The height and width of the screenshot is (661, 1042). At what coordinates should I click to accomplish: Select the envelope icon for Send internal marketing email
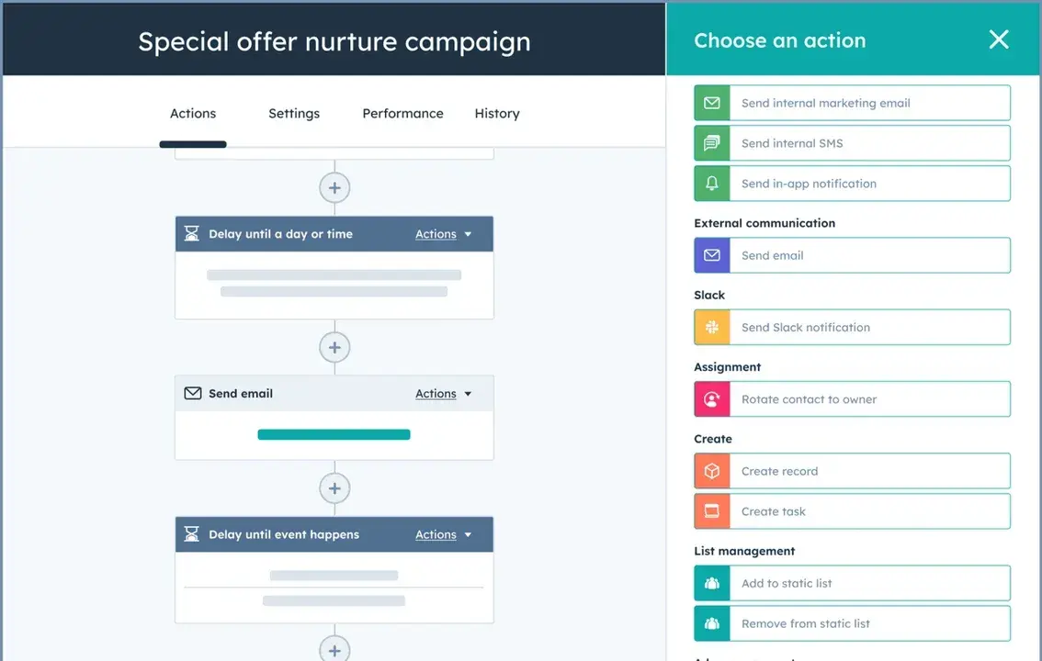[711, 103]
